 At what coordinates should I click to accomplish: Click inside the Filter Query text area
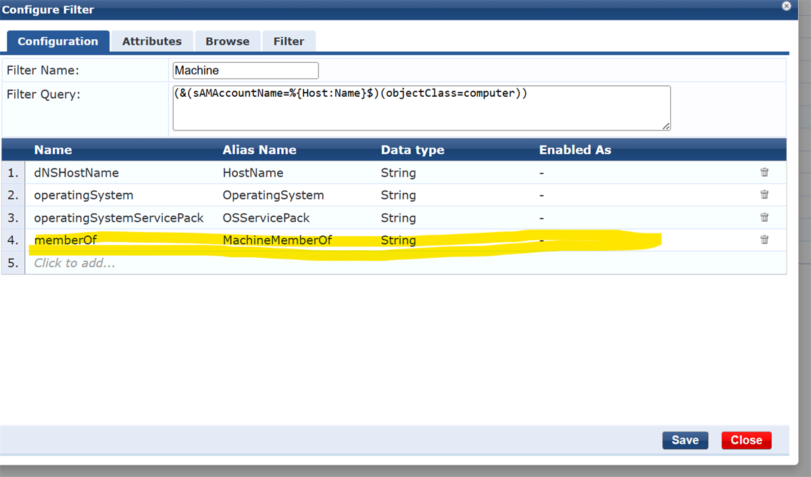[x=422, y=108]
